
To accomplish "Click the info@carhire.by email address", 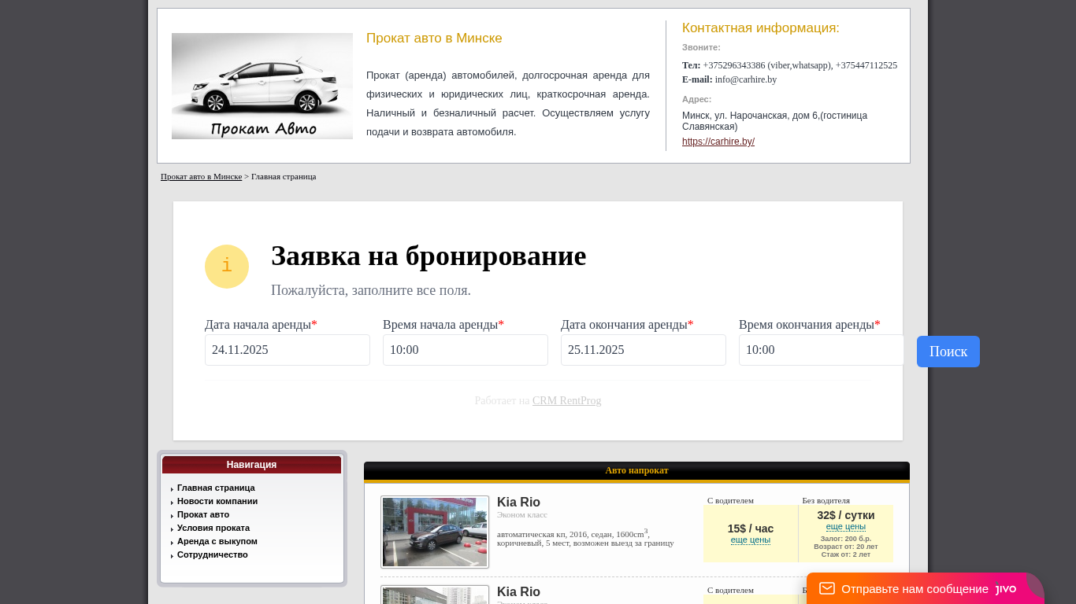I will tap(746, 79).
